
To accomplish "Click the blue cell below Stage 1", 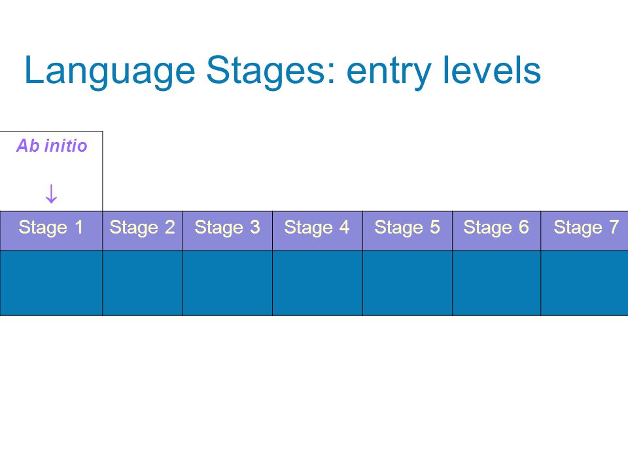I will [51, 283].
